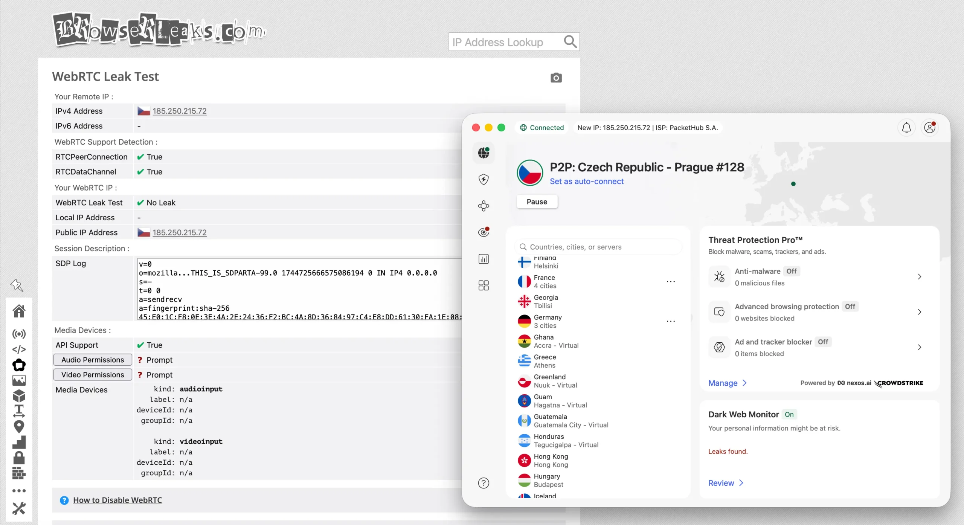Screen dimensions: 964x525
Task: Expand the France server options menu
Action: coord(671,281)
